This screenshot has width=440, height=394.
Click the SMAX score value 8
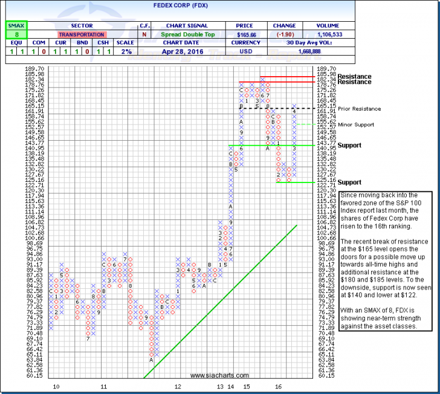coord(13,35)
